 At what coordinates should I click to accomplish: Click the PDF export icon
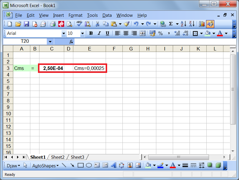pyautogui.click(x=61, y=24)
